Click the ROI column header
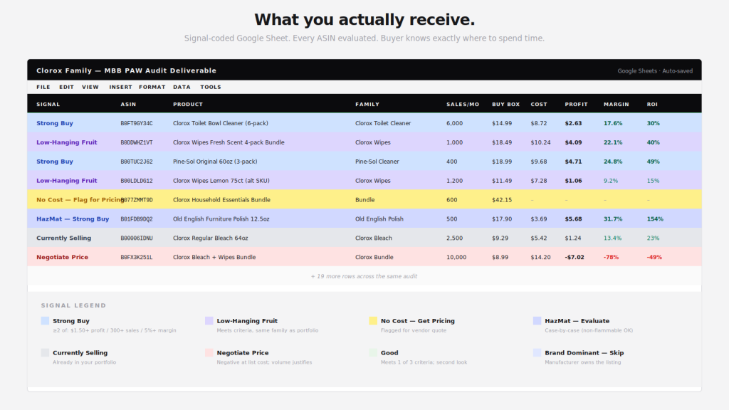Viewport: 729px width, 410px height. click(x=652, y=104)
